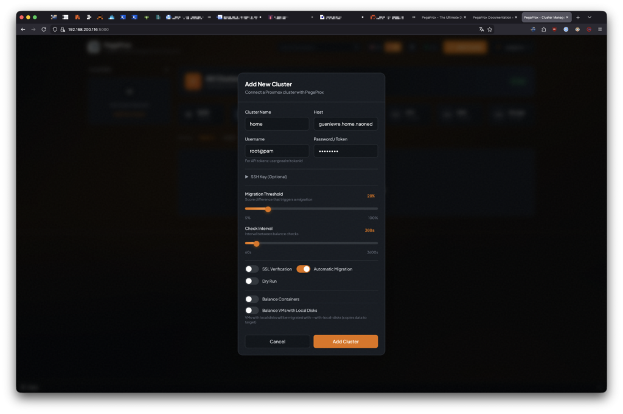Open the translate page icon
The image size is (623, 414).
point(481,29)
